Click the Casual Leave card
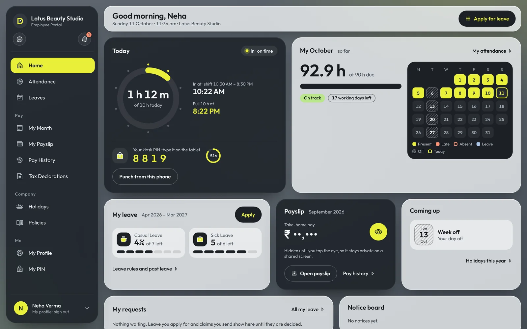 pos(149,243)
